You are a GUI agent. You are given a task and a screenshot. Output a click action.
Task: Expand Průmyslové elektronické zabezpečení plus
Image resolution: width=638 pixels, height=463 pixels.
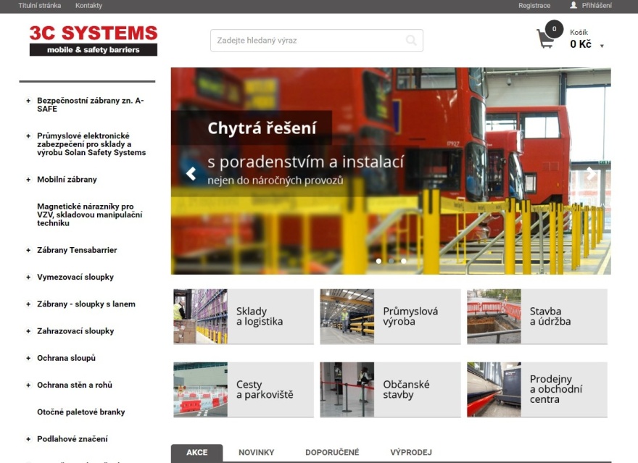click(28, 135)
